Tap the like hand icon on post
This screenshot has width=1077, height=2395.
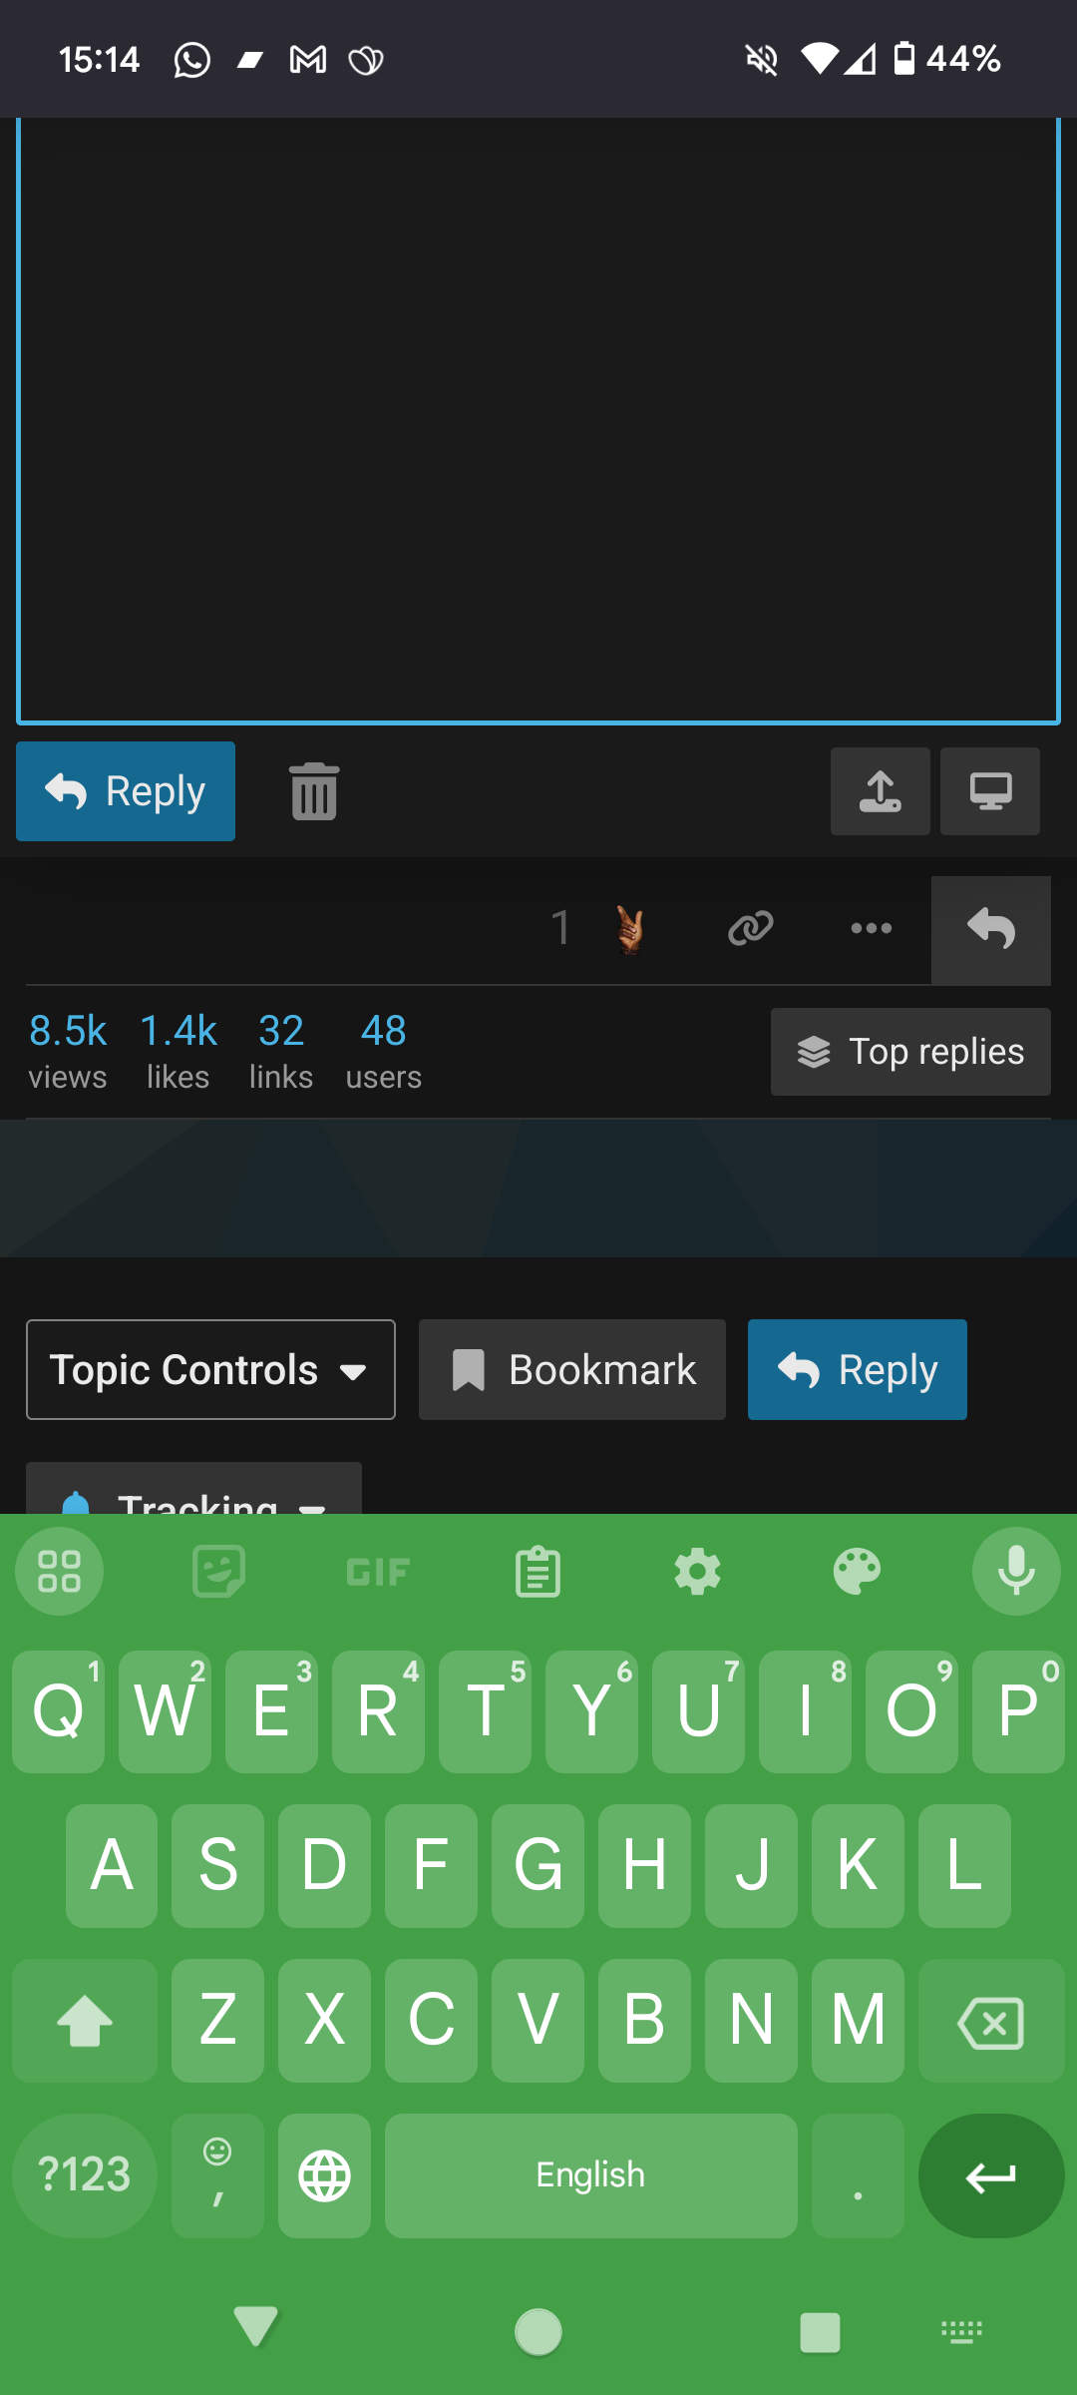coord(629,929)
